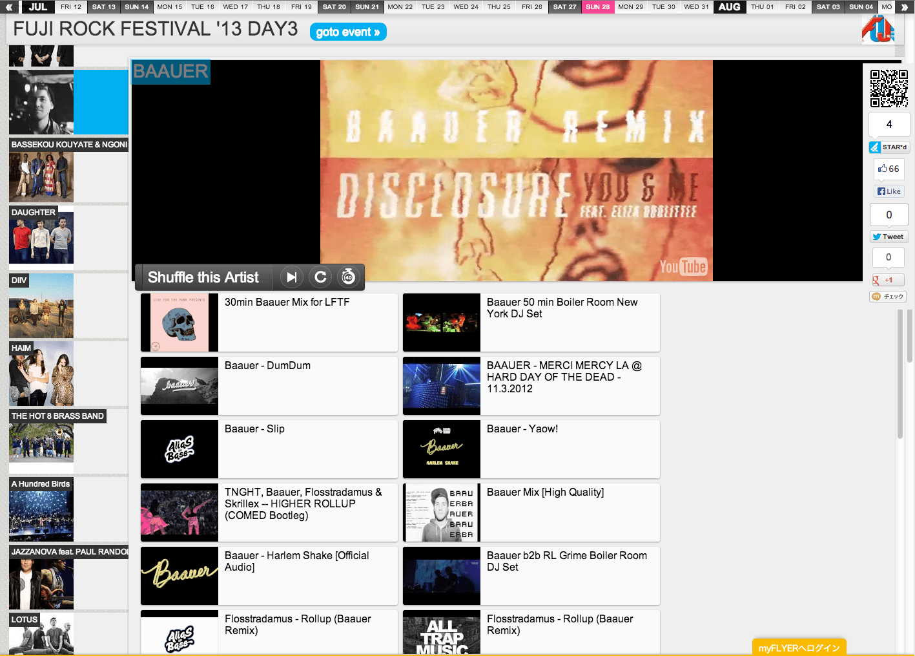
Task: Open the DAUGHTER artist thumbnail
Action: point(41,238)
